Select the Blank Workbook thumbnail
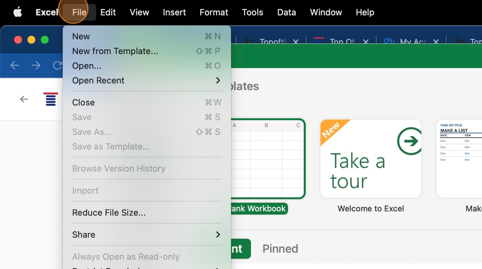The image size is (482, 269). click(268, 159)
